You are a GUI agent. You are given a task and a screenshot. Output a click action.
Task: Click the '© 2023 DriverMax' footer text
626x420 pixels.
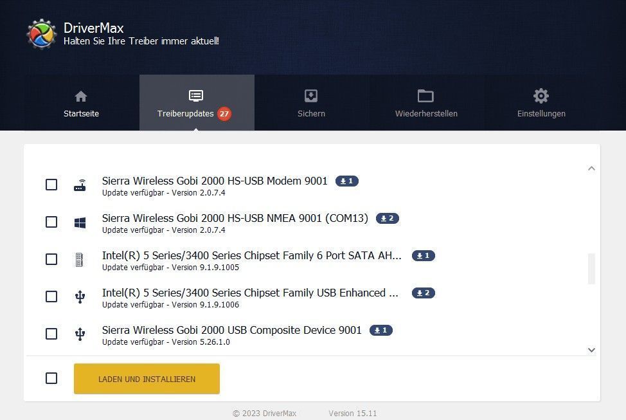pyautogui.click(x=264, y=413)
